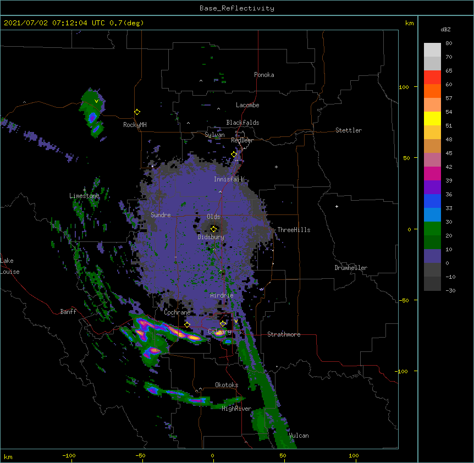This screenshot has height=463, width=474.
Task: Select the blue 33-36 dBZ legend swatch
Action: point(432,201)
